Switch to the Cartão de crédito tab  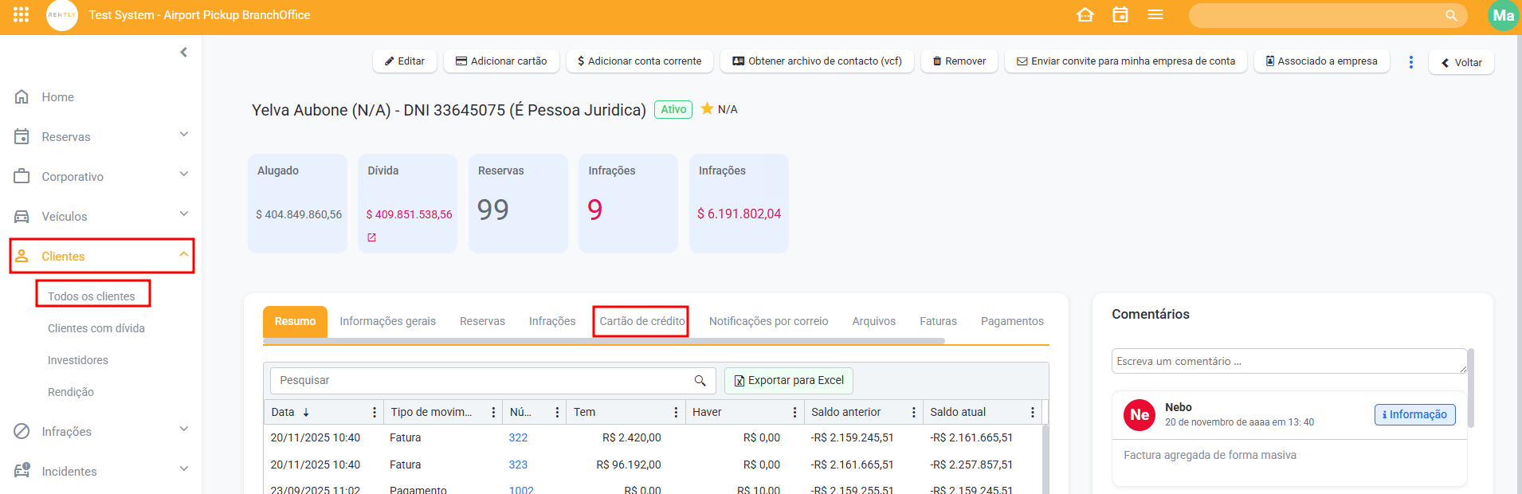point(641,321)
